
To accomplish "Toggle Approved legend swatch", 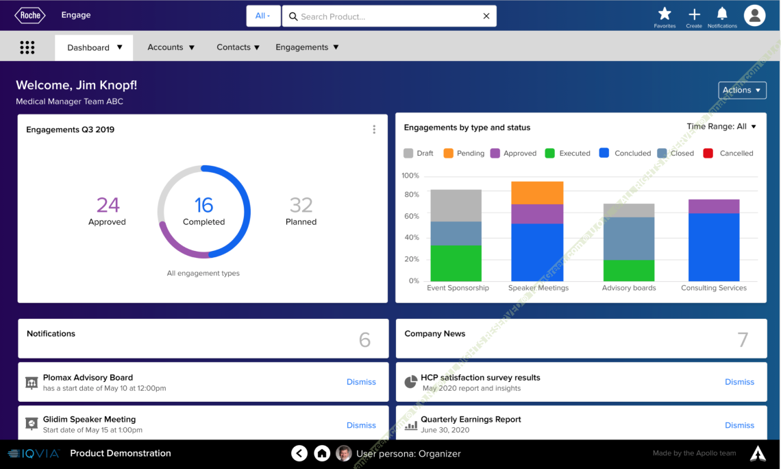I will [495, 153].
